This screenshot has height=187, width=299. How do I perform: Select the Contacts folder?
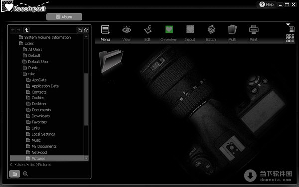tap(36, 92)
